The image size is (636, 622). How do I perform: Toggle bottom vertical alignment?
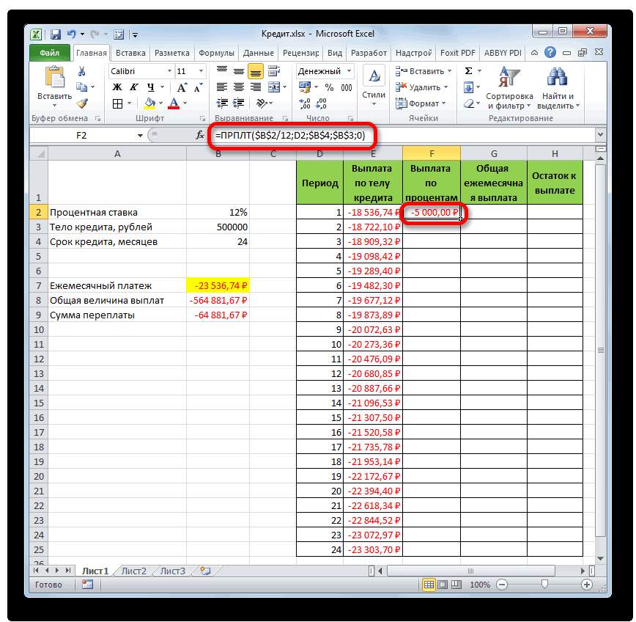[256, 71]
